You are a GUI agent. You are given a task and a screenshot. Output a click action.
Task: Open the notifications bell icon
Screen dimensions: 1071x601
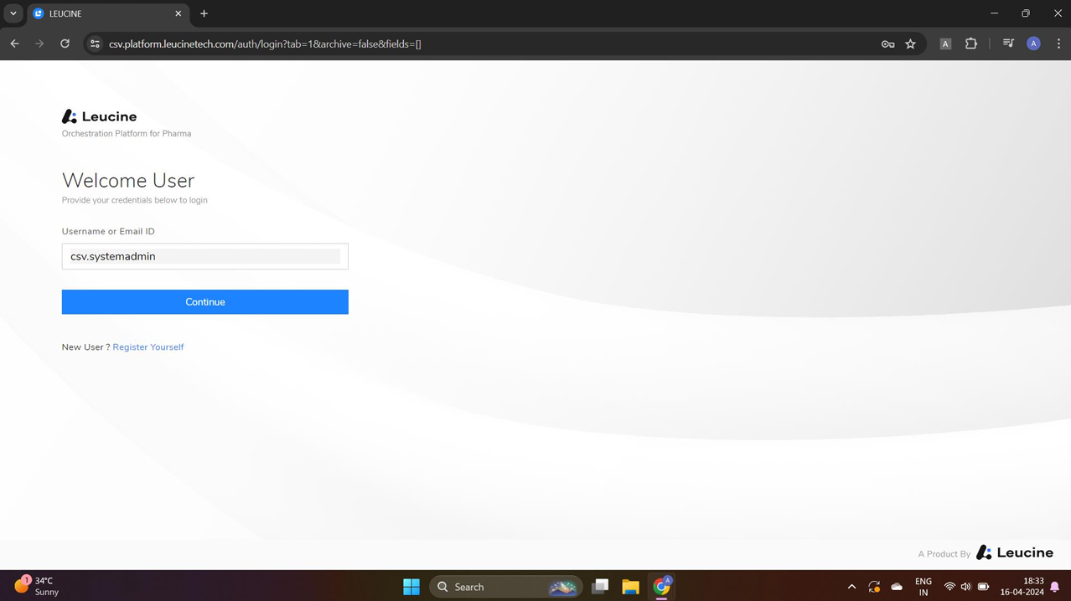coord(1055,587)
